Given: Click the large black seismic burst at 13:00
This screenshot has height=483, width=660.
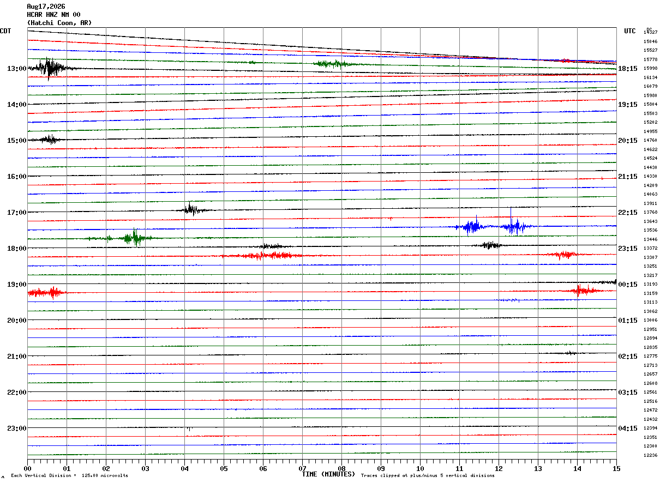Looking at the screenshot, I should click(x=50, y=68).
